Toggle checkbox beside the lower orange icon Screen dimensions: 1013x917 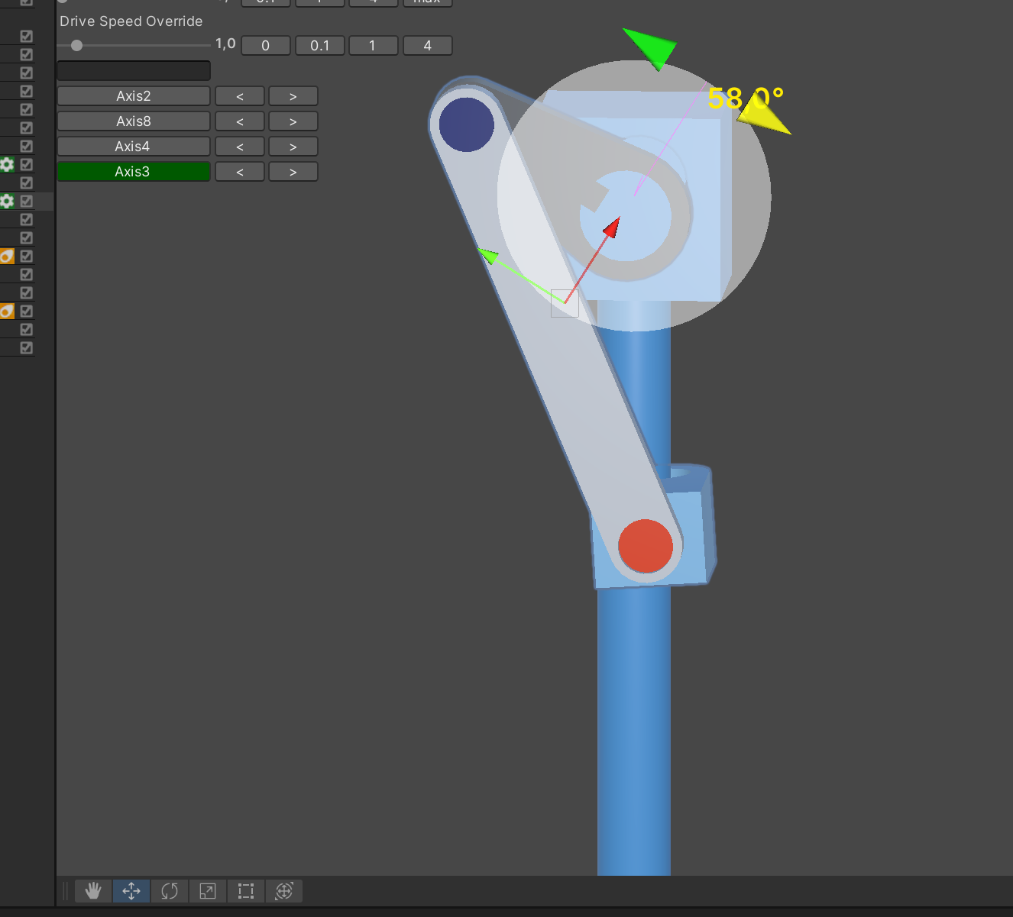pyautogui.click(x=27, y=311)
